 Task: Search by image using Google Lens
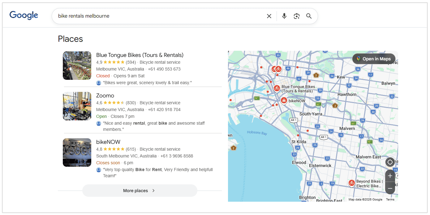point(297,16)
